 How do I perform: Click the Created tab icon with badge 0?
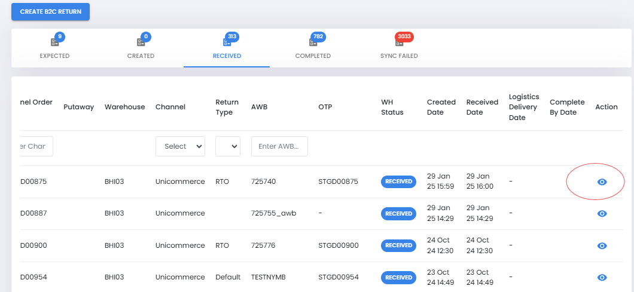tap(141, 42)
